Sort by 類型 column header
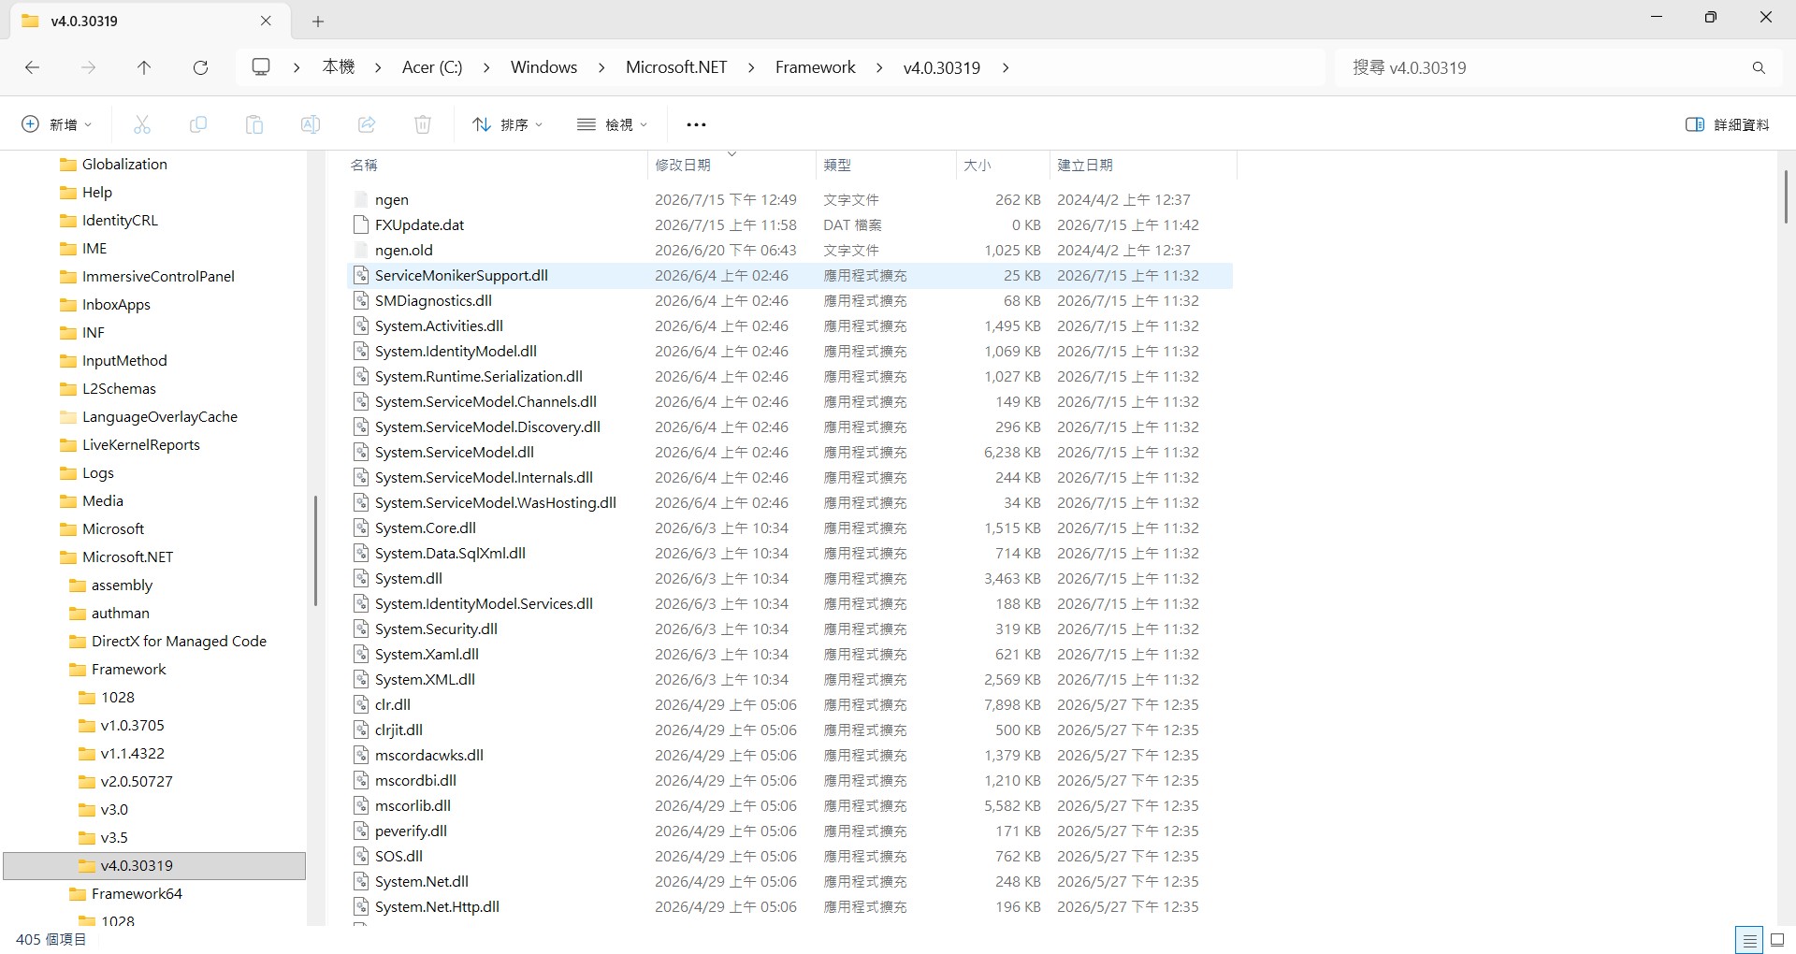The height and width of the screenshot is (954, 1796). click(885, 166)
